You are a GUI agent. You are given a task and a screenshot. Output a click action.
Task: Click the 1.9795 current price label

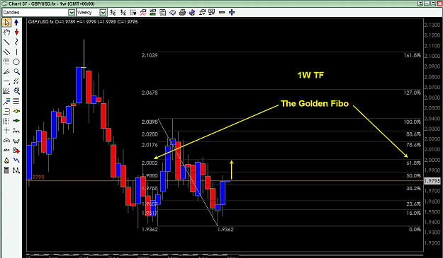(432, 181)
